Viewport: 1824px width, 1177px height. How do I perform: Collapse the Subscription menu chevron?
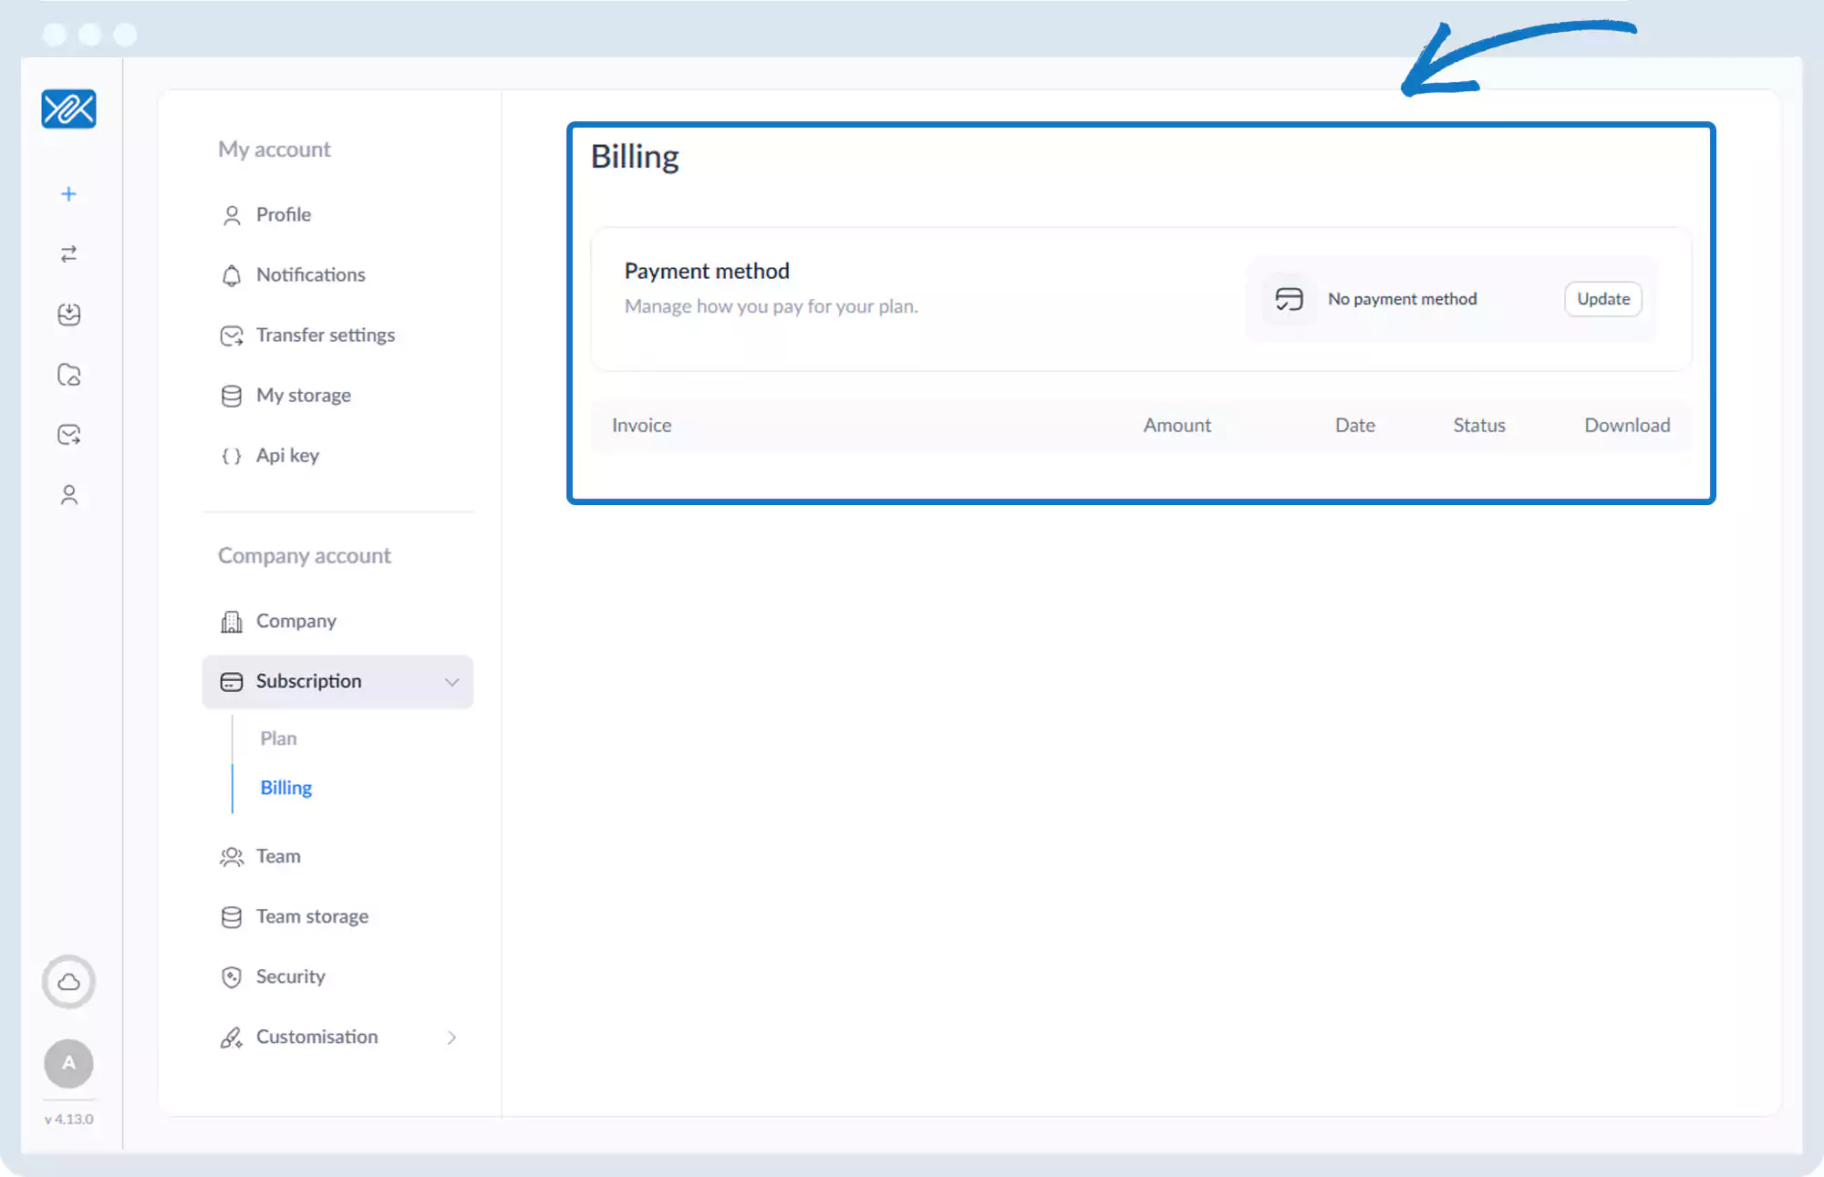pyautogui.click(x=451, y=682)
